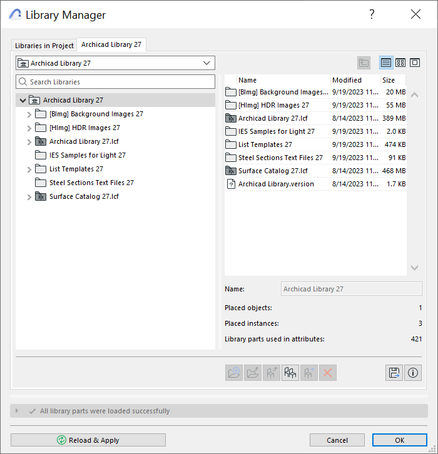Open the Archicad Library 27 dropdown
This screenshot has width=438, height=454.
click(x=115, y=63)
